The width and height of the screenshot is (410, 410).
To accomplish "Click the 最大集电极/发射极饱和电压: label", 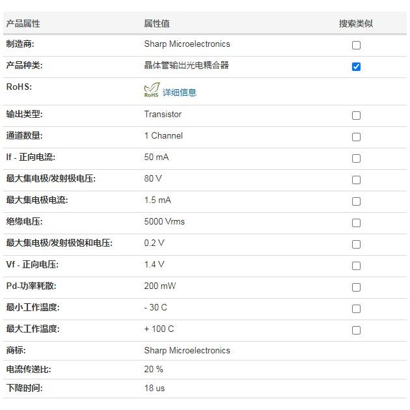I will 59,243.
